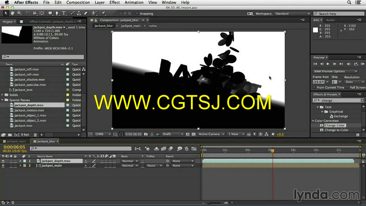Hide the jackpot_depth.mov layer video
The width and height of the screenshot is (366, 206).
(3, 161)
